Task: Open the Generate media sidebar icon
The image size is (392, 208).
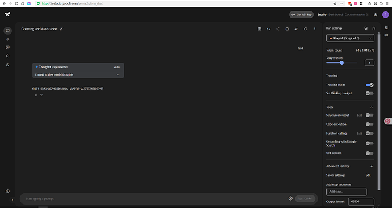Action: pyautogui.click(x=8, y=47)
